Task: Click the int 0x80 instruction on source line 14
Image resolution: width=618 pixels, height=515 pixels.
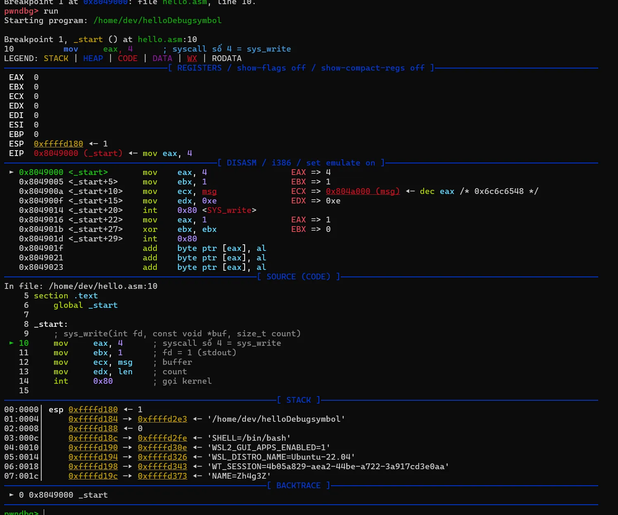Action: click(83, 381)
